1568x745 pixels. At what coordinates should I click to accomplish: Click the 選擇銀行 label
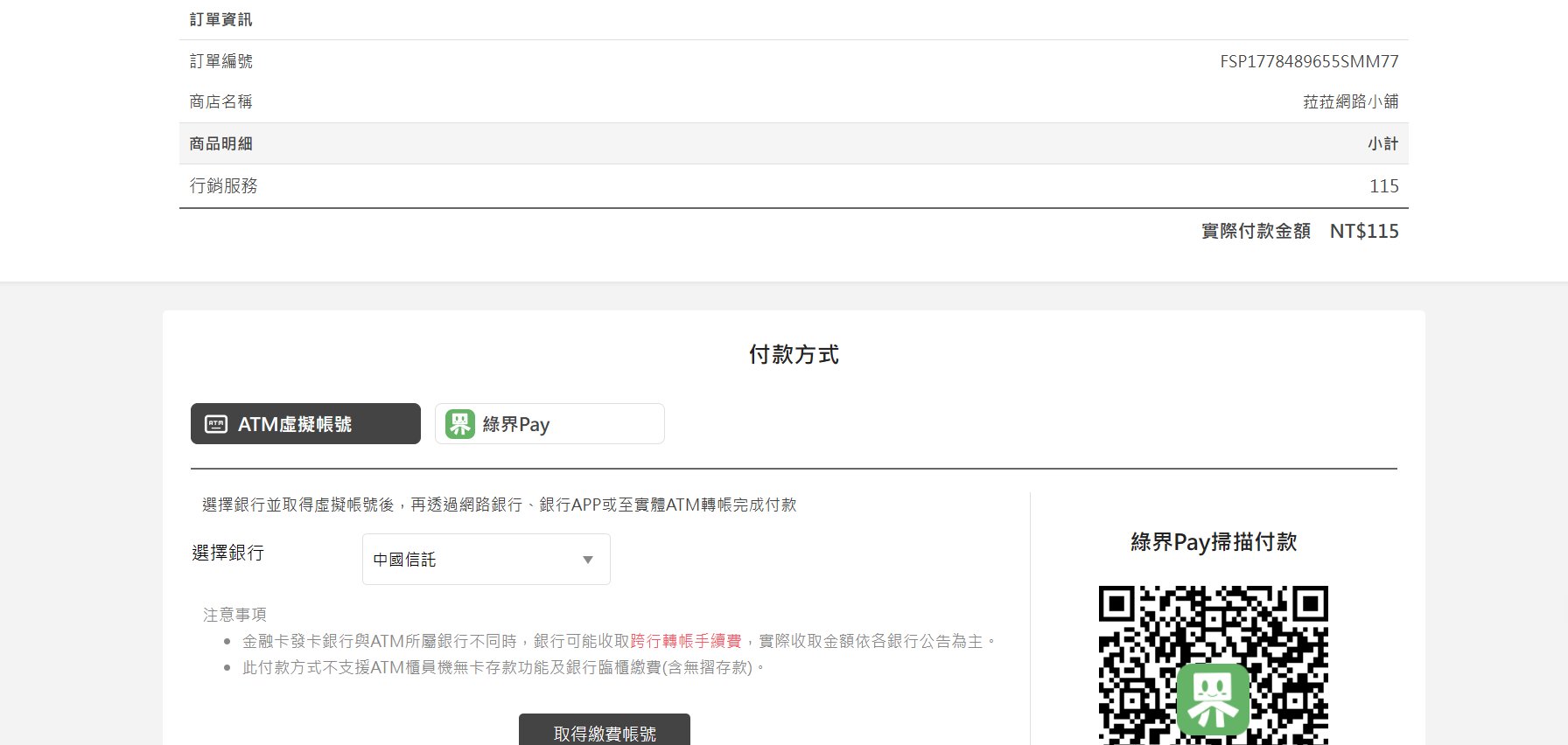click(227, 553)
